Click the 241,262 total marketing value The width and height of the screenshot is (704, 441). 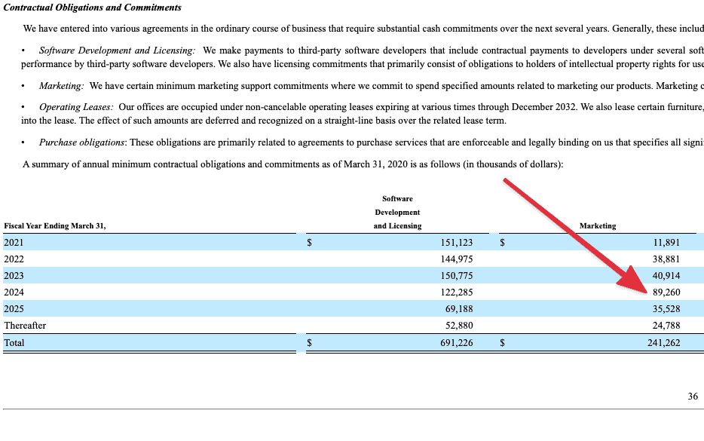tap(664, 342)
